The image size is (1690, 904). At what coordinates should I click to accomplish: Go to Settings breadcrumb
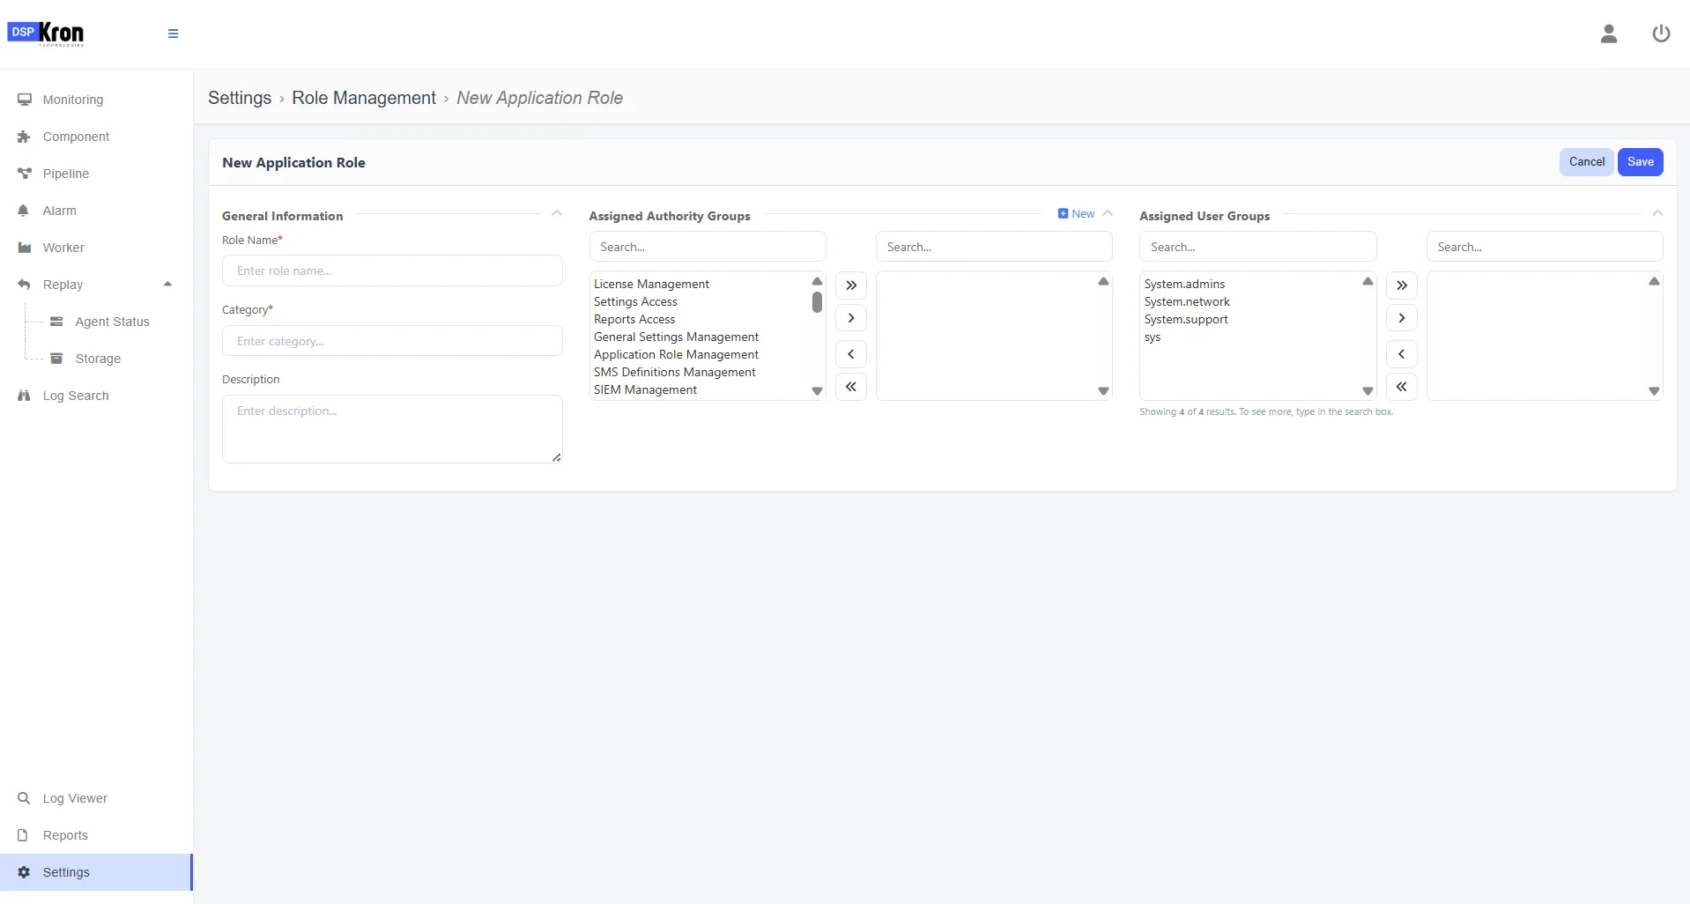tap(240, 98)
